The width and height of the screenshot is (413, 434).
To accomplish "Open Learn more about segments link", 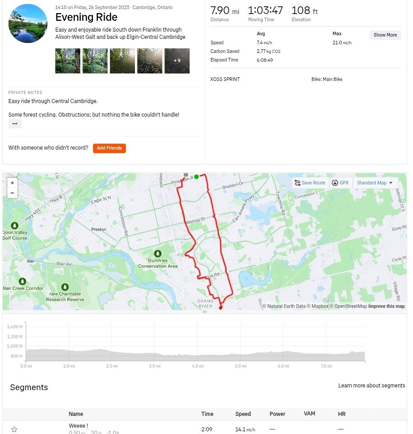I will (x=371, y=386).
